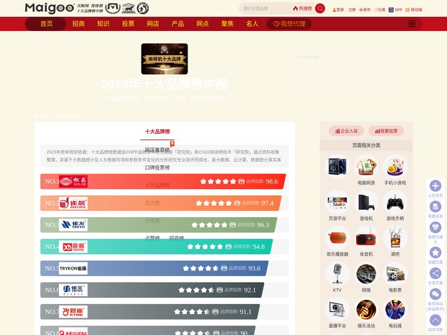Click the 我要投票 button in the sidebar

click(x=386, y=131)
